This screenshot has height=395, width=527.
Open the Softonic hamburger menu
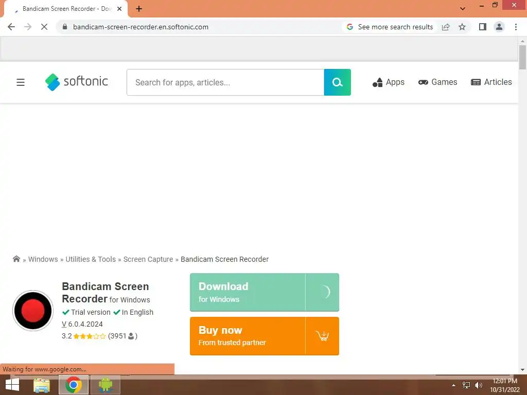click(x=21, y=82)
